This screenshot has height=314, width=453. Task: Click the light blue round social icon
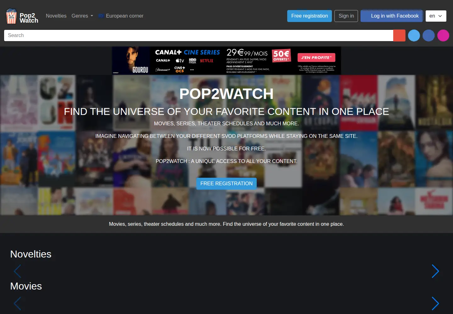click(x=414, y=35)
